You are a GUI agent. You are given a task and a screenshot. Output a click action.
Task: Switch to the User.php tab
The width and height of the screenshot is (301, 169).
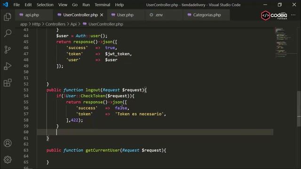coord(126,15)
